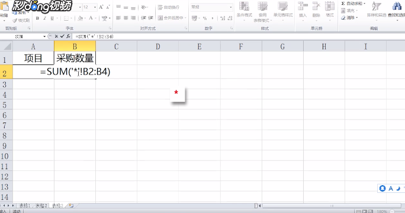Click cell A1 项目
Image resolution: width=405 pixels, height=213 pixels.
(x=33, y=58)
